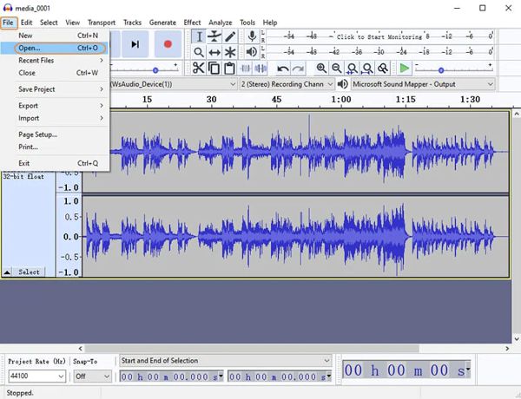Select the Time Shift tool
Screen dimensions: 521x399
pos(214,52)
